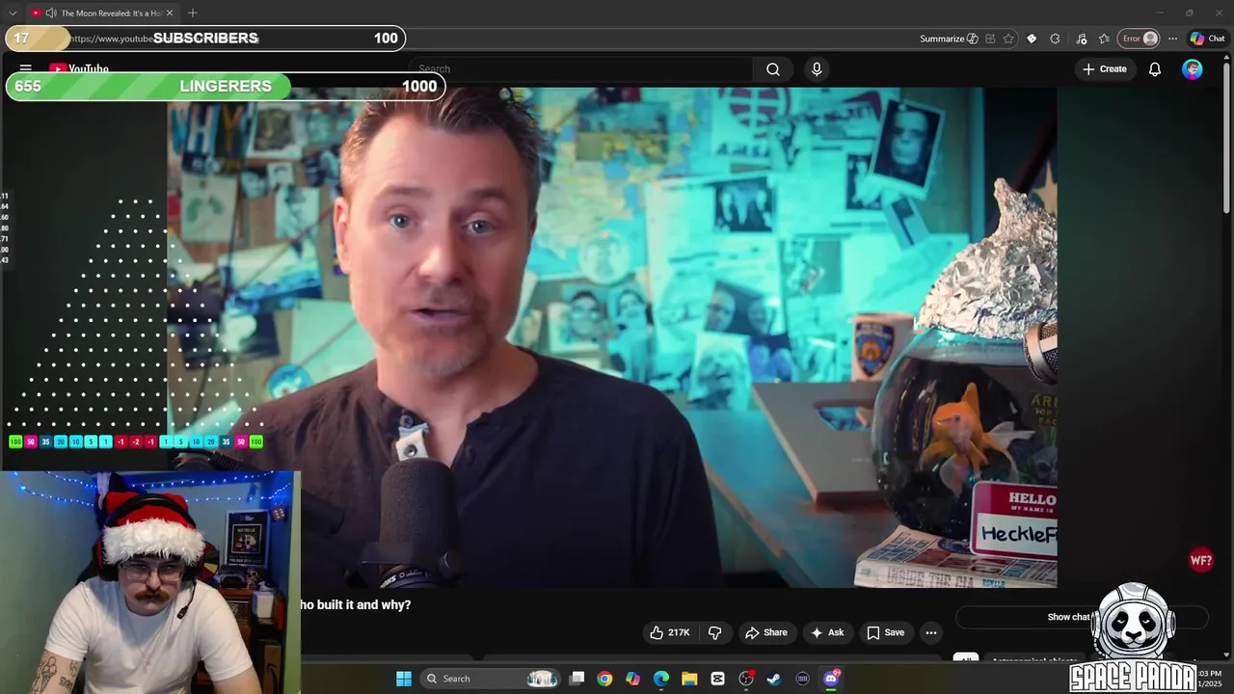1234x694 pixels.
Task: Open CapCut from the taskbar
Action: (717, 679)
